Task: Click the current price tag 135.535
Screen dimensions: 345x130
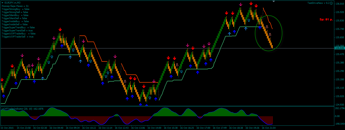Action: (340, 48)
